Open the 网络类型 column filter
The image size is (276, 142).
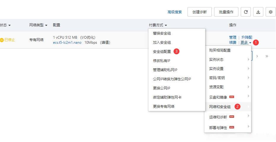[x=38, y=25]
